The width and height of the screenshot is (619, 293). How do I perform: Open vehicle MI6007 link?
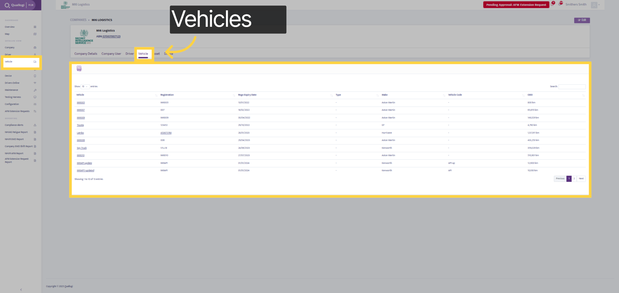(x=81, y=110)
